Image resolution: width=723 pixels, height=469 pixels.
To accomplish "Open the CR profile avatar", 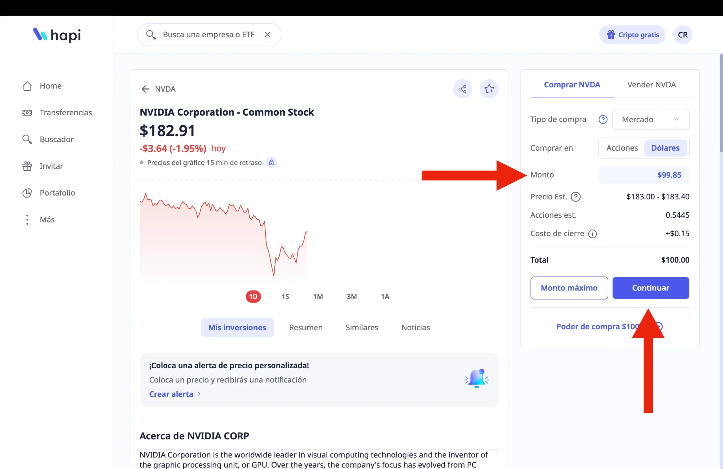I will 683,35.
